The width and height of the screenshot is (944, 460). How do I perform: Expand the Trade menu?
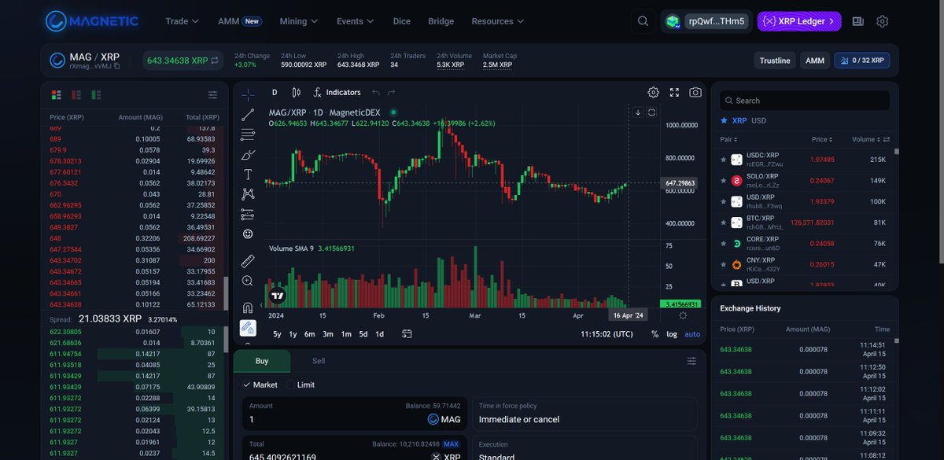pos(182,21)
